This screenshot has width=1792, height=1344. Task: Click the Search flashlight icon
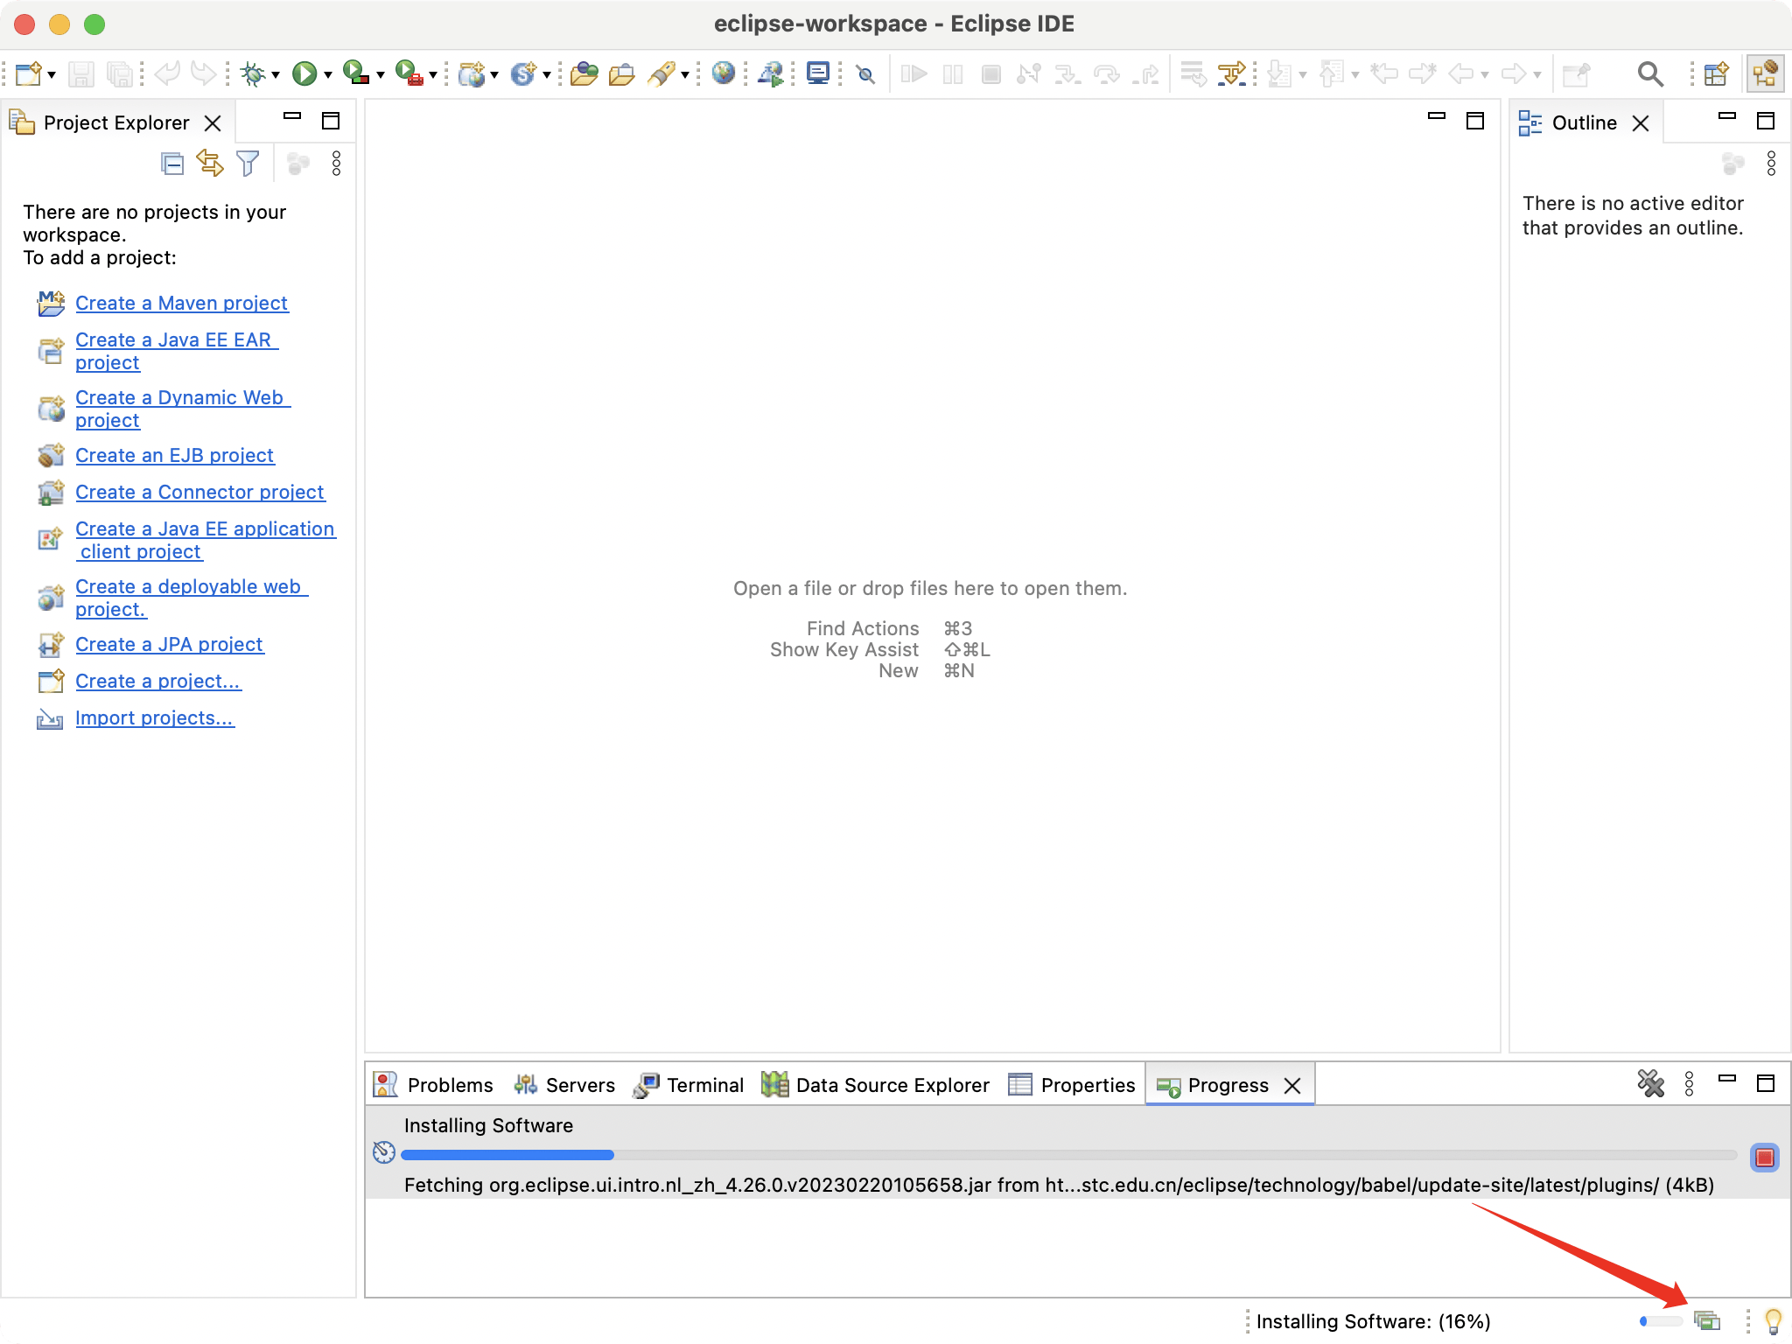click(x=661, y=73)
